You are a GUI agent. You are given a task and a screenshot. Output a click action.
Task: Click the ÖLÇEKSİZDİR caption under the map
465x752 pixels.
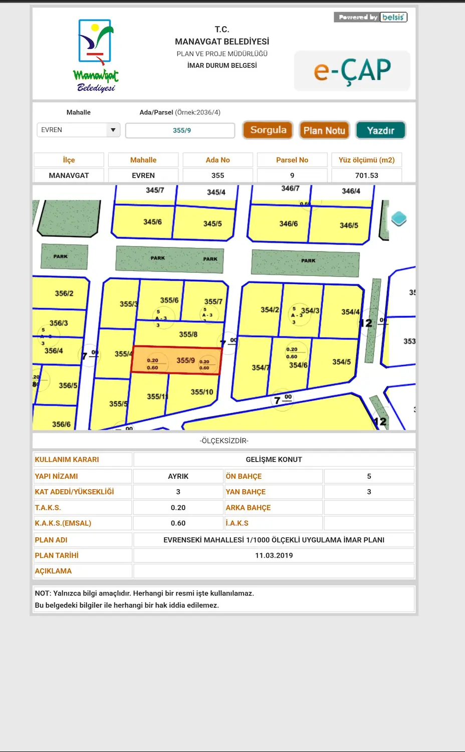click(224, 441)
